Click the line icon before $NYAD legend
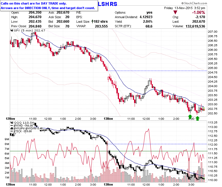 point(12,125)
